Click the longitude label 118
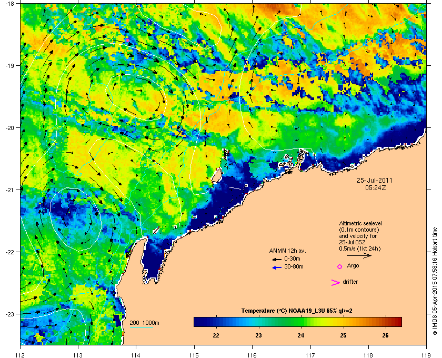The width and height of the screenshot is (442, 358). (368, 355)
